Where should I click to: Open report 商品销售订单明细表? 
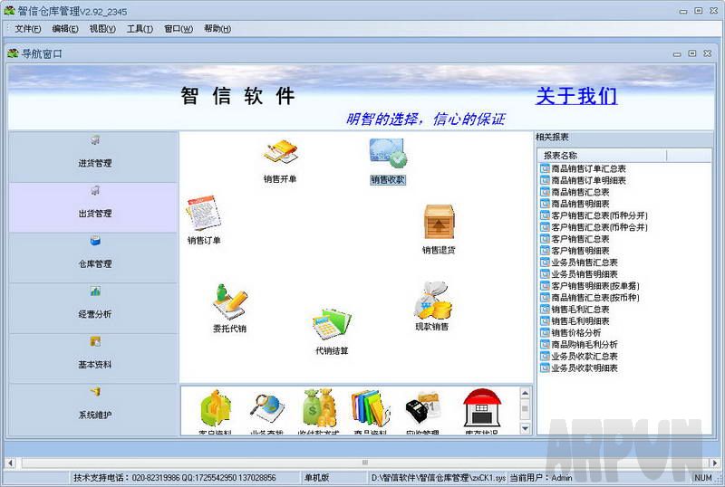coord(583,180)
